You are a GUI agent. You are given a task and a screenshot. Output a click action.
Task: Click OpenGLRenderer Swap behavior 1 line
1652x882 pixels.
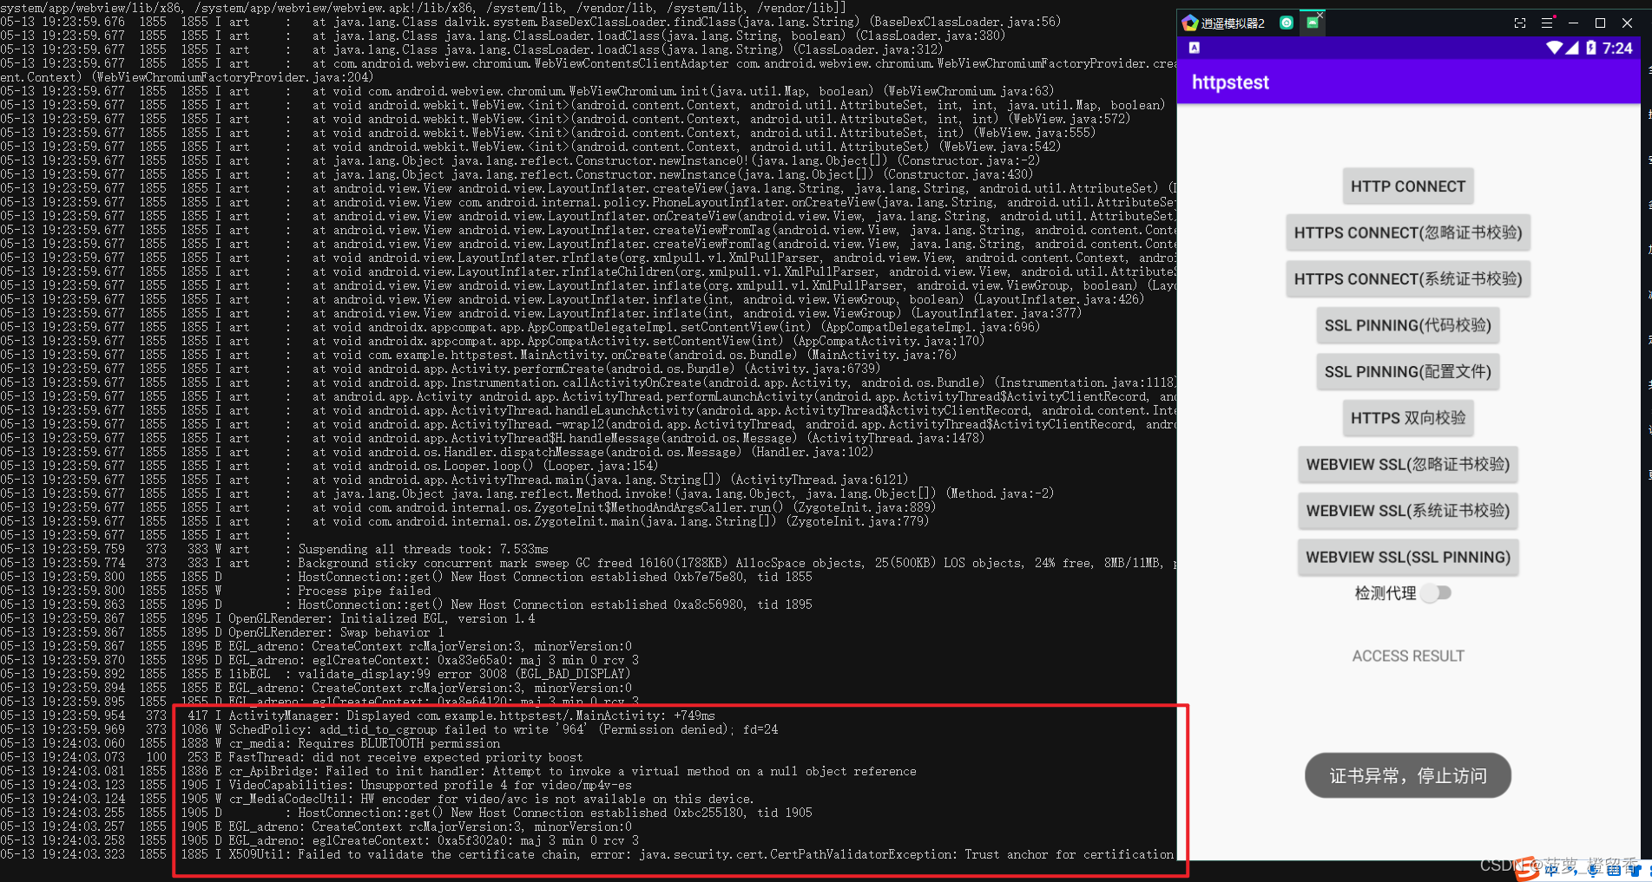pyautogui.click(x=222, y=632)
